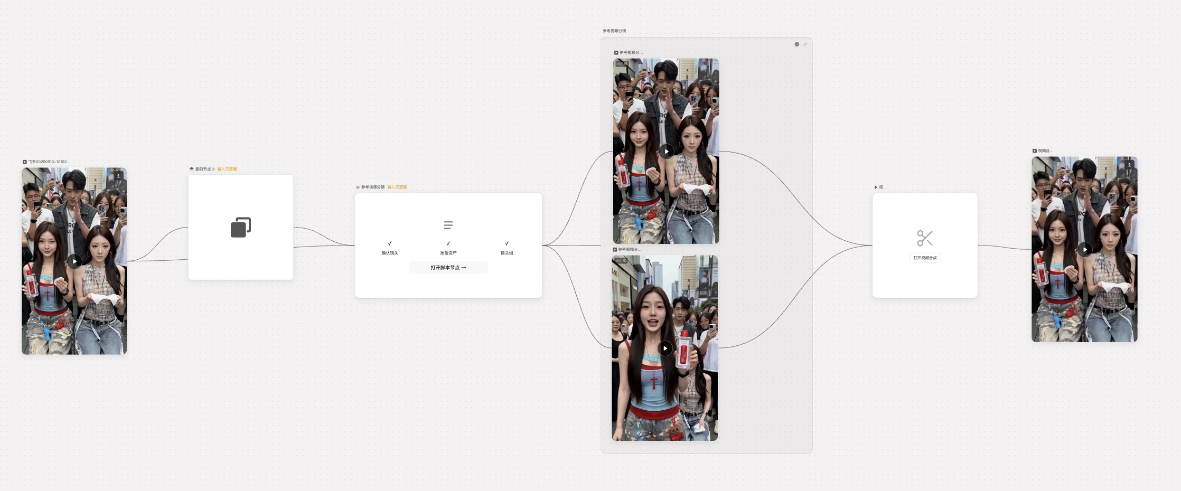Viewport: 1181px width, 491px height.
Task: Click gray status dot on 参考视频分镜 group
Action: pos(797,44)
